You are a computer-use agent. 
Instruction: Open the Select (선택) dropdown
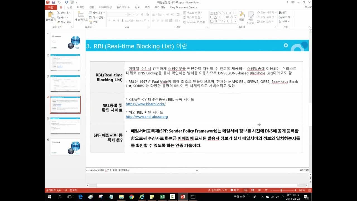coord(284,21)
